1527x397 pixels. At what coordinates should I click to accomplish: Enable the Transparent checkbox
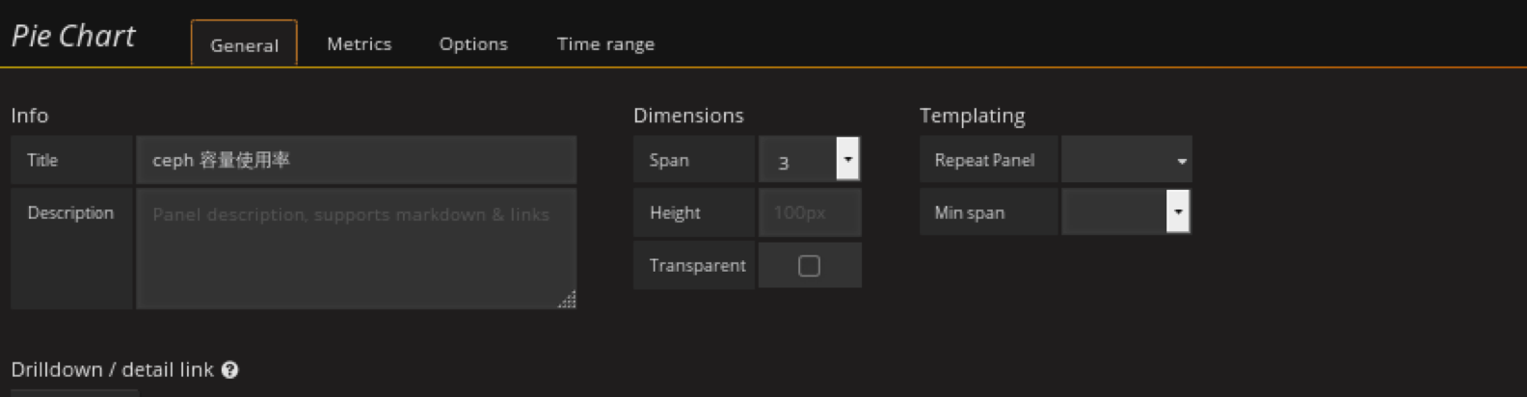[809, 266]
